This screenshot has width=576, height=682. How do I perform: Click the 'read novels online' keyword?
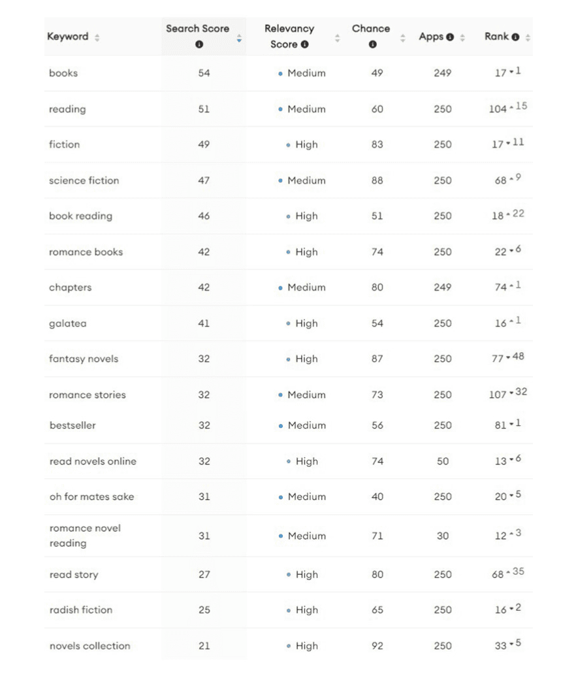pos(93,461)
